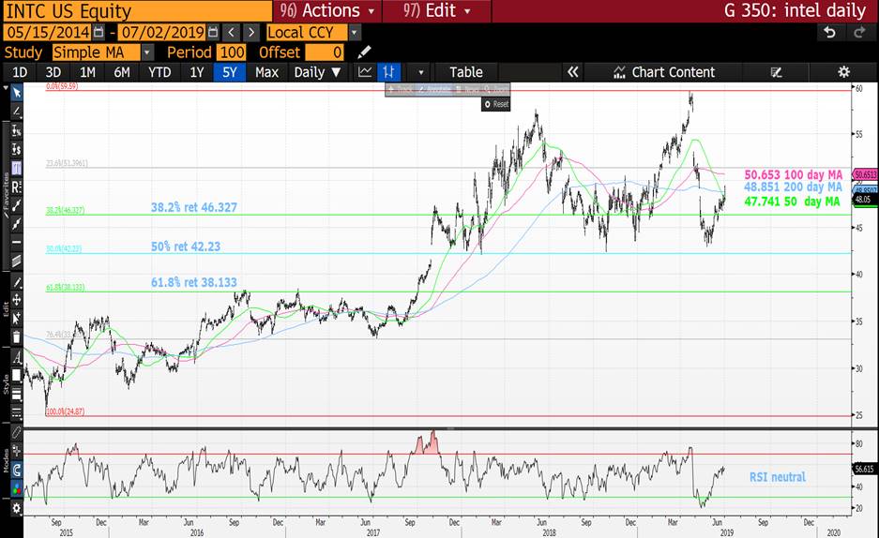The image size is (879, 538).
Task: Edit the end date 07/02/2019 field
Action: tap(162, 33)
